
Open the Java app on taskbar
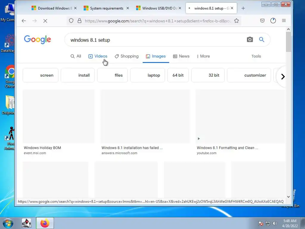[27, 223]
